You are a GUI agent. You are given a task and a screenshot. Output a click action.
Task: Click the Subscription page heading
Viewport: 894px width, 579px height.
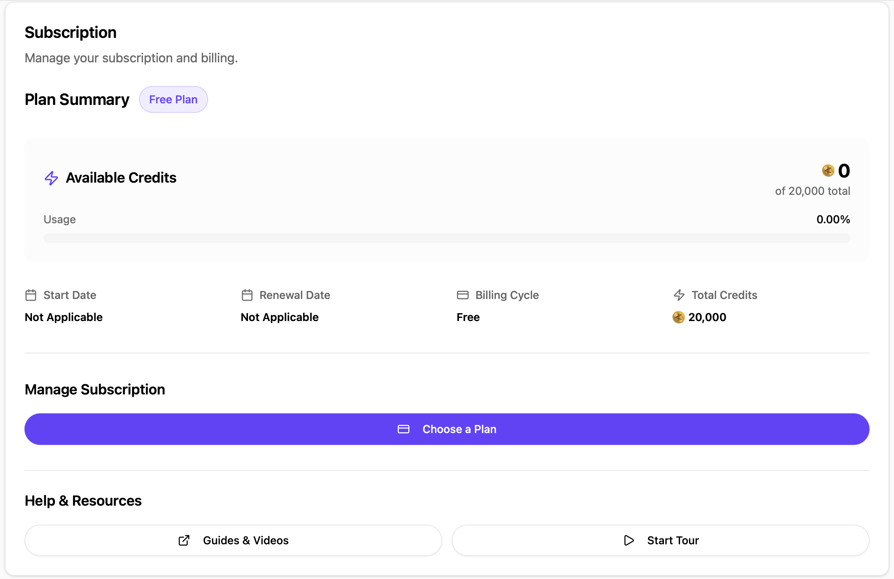(70, 32)
